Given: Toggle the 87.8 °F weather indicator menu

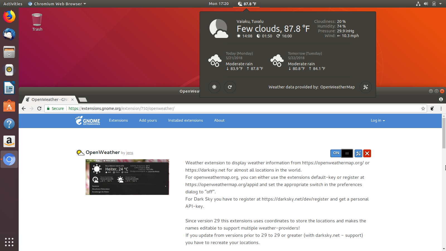Looking at the screenshot, I should [247, 4].
